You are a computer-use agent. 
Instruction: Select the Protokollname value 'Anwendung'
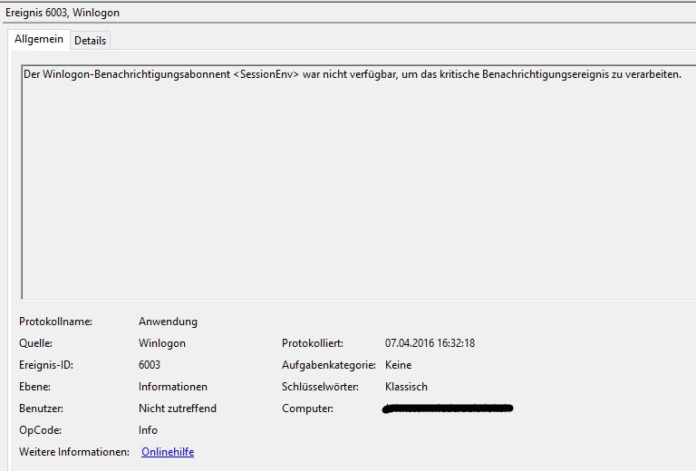pos(168,322)
